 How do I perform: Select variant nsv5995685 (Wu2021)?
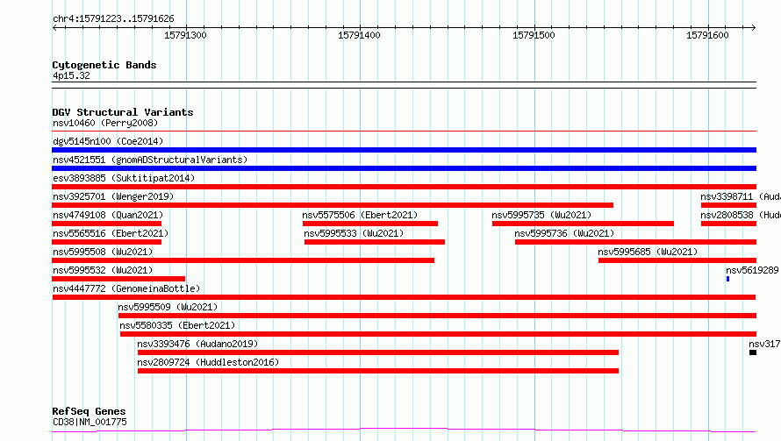pos(648,252)
